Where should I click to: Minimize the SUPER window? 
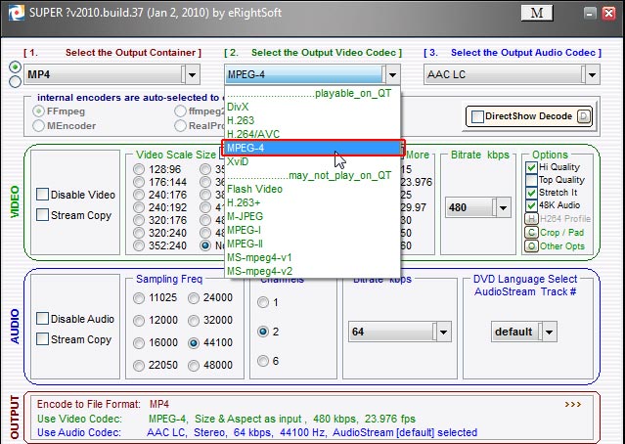point(587,13)
